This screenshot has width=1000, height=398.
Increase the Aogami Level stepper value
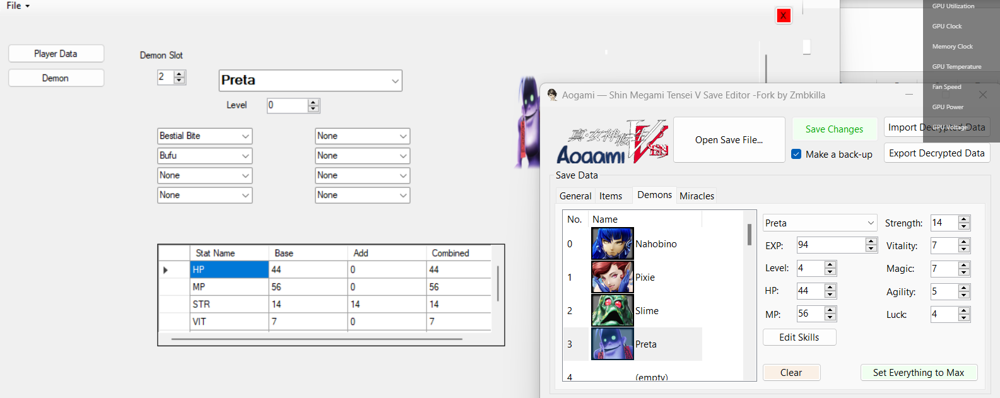pyautogui.click(x=830, y=264)
